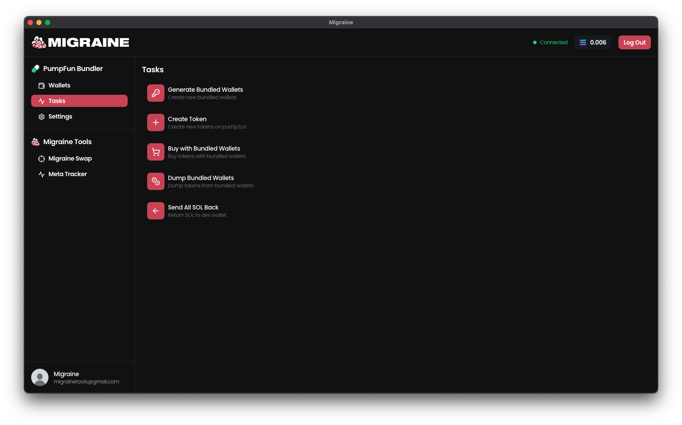Click the Solana balance icon showing 0.006
Screen dimensions: 682x425
coord(583,42)
